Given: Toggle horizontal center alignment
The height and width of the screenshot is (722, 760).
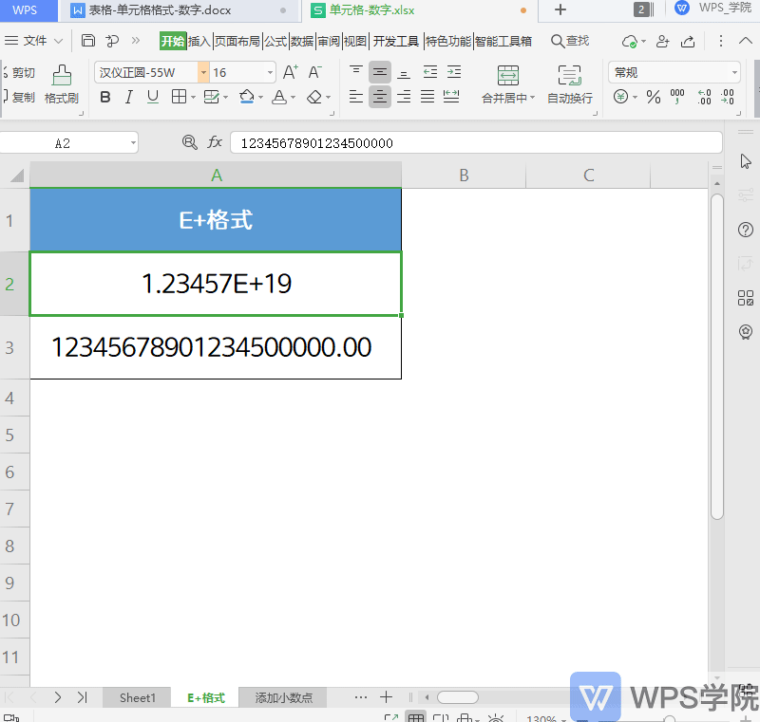Looking at the screenshot, I should click(379, 97).
